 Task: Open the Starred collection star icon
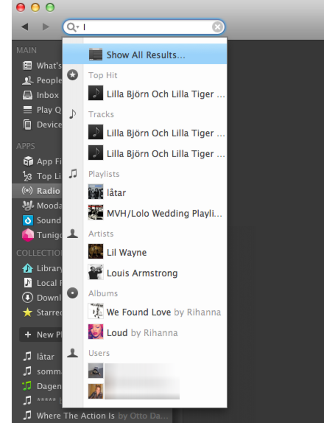click(27, 313)
